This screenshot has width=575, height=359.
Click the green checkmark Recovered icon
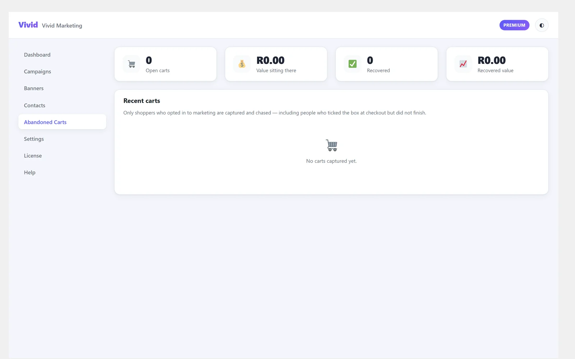click(x=353, y=64)
